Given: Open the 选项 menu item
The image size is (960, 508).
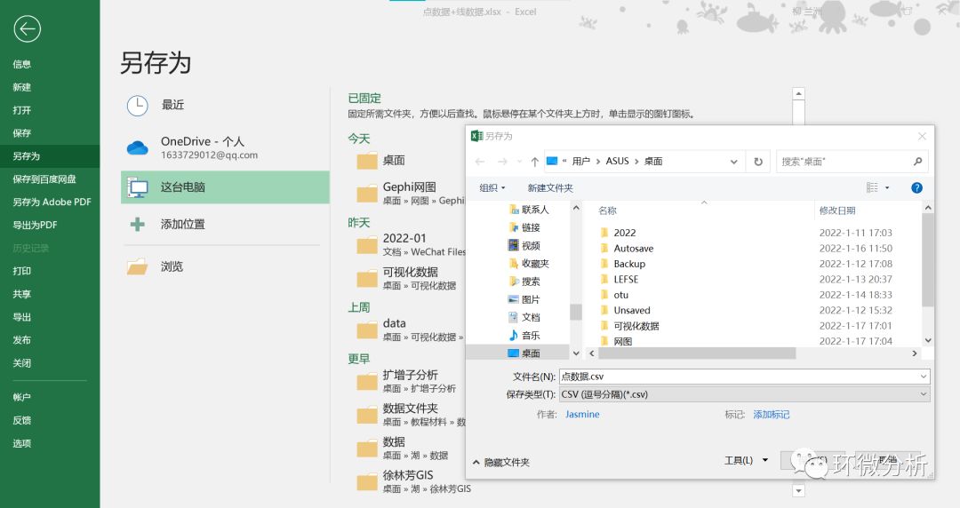Looking at the screenshot, I should point(22,443).
